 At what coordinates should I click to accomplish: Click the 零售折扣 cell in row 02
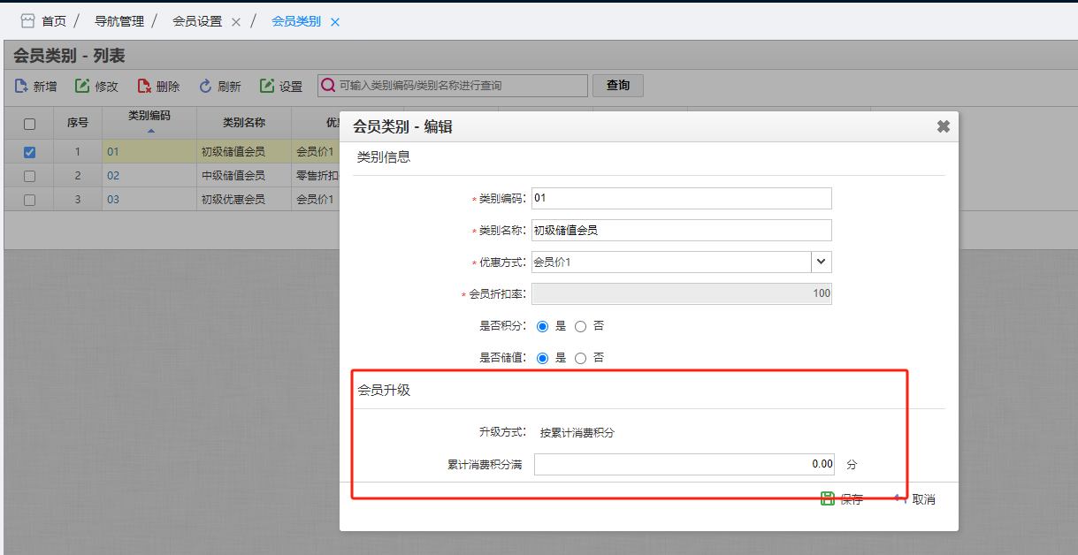point(316,176)
